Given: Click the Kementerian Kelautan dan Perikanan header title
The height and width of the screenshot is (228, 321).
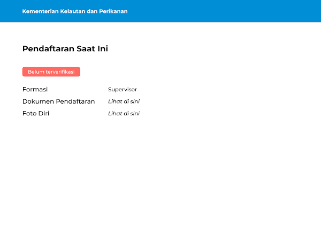Looking at the screenshot, I should pyautogui.click(x=75, y=11).
